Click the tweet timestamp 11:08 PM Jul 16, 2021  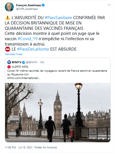click(x=19, y=148)
